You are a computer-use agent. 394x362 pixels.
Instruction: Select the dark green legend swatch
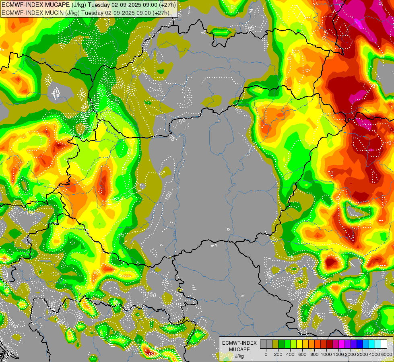281,344
